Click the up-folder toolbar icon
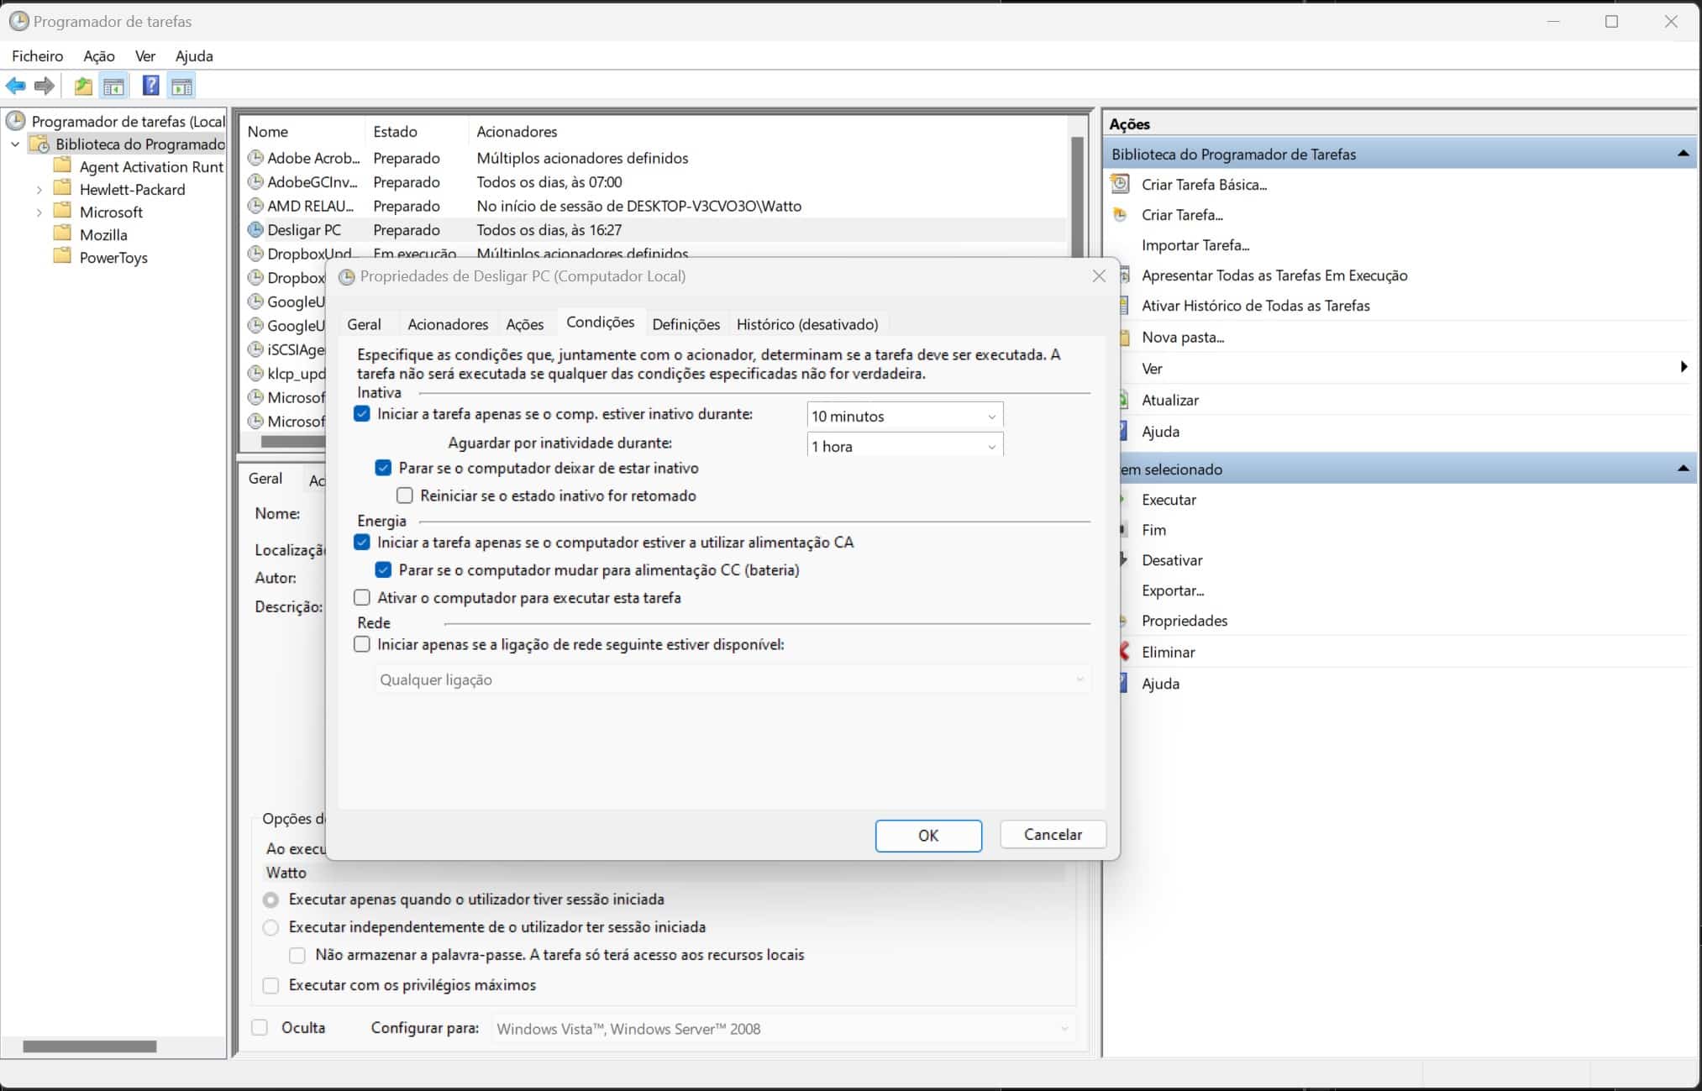1702x1091 pixels. 82,86
